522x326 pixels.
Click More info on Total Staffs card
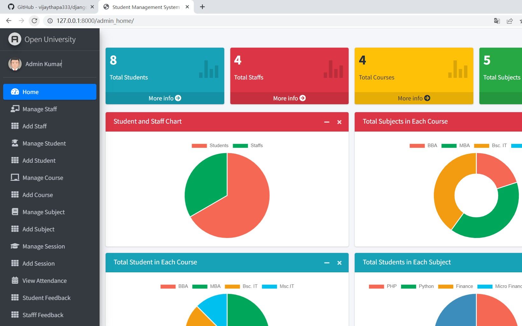pos(289,98)
